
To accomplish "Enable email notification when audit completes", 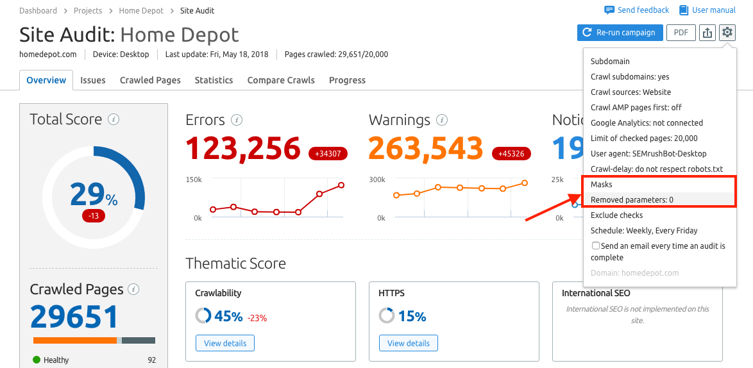I will 596,246.
